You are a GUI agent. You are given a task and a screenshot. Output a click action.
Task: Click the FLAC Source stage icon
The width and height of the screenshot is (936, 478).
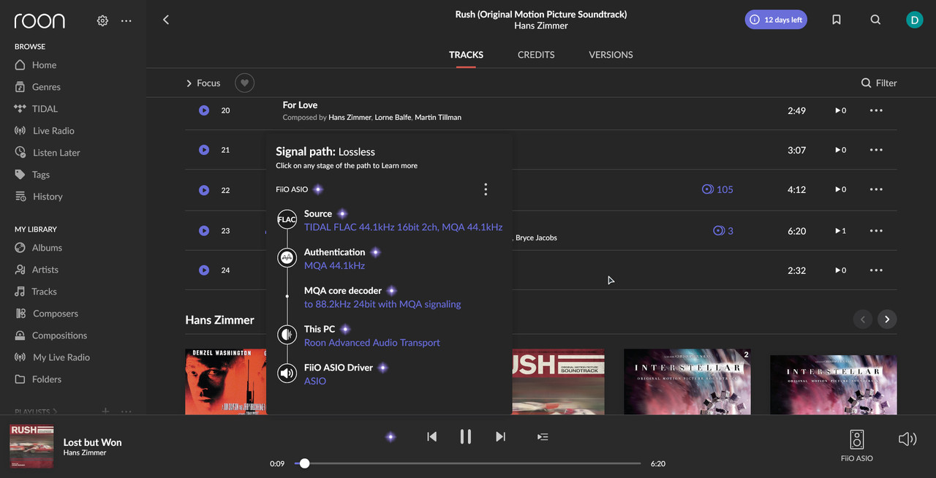point(287,219)
